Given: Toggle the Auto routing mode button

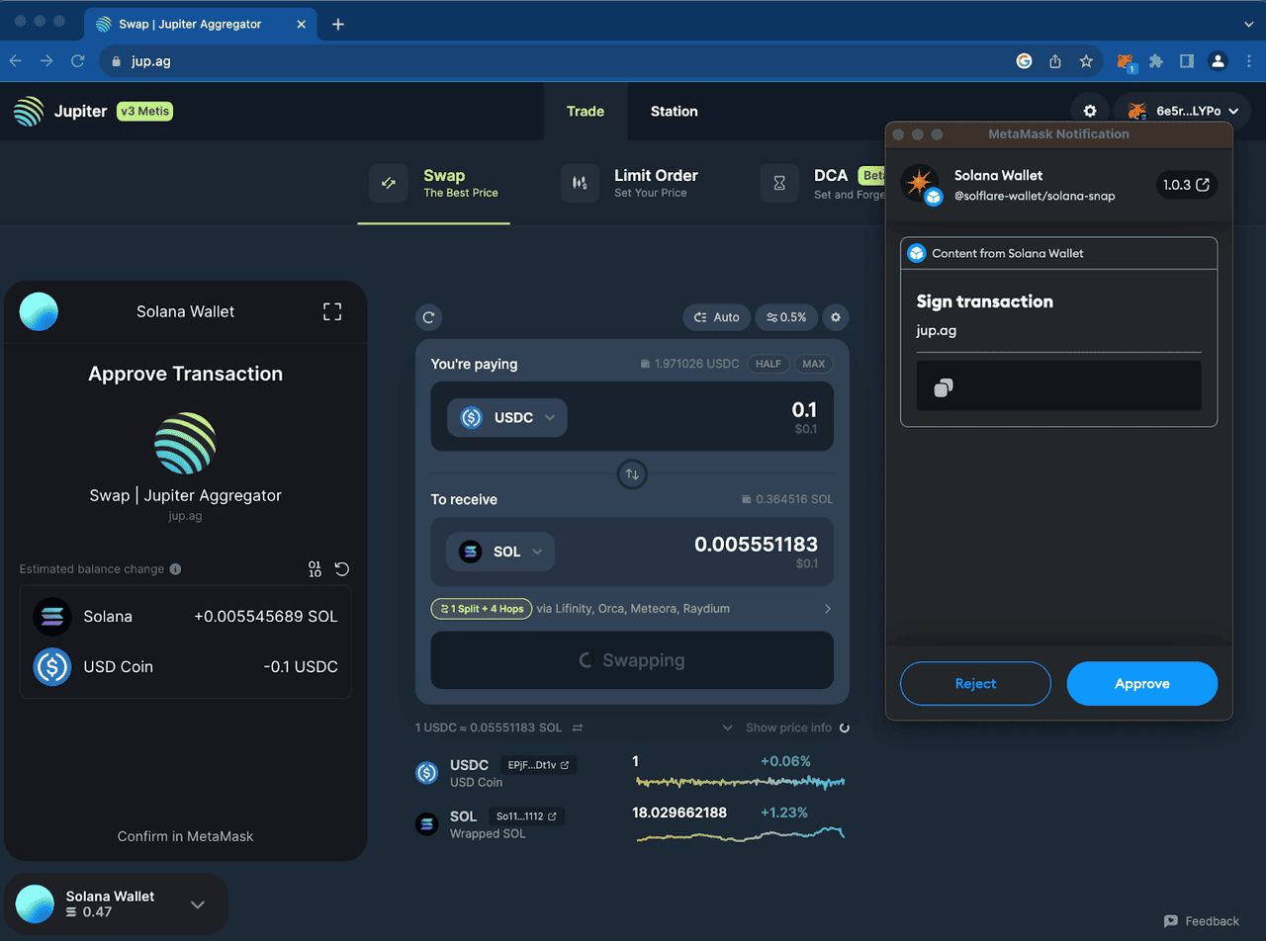Looking at the screenshot, I should 716,317.
